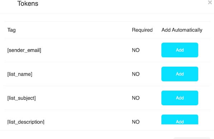The image size is (214, 139).
Task: Add the [list_description] token automatically
Action: [x=180, y=120]
